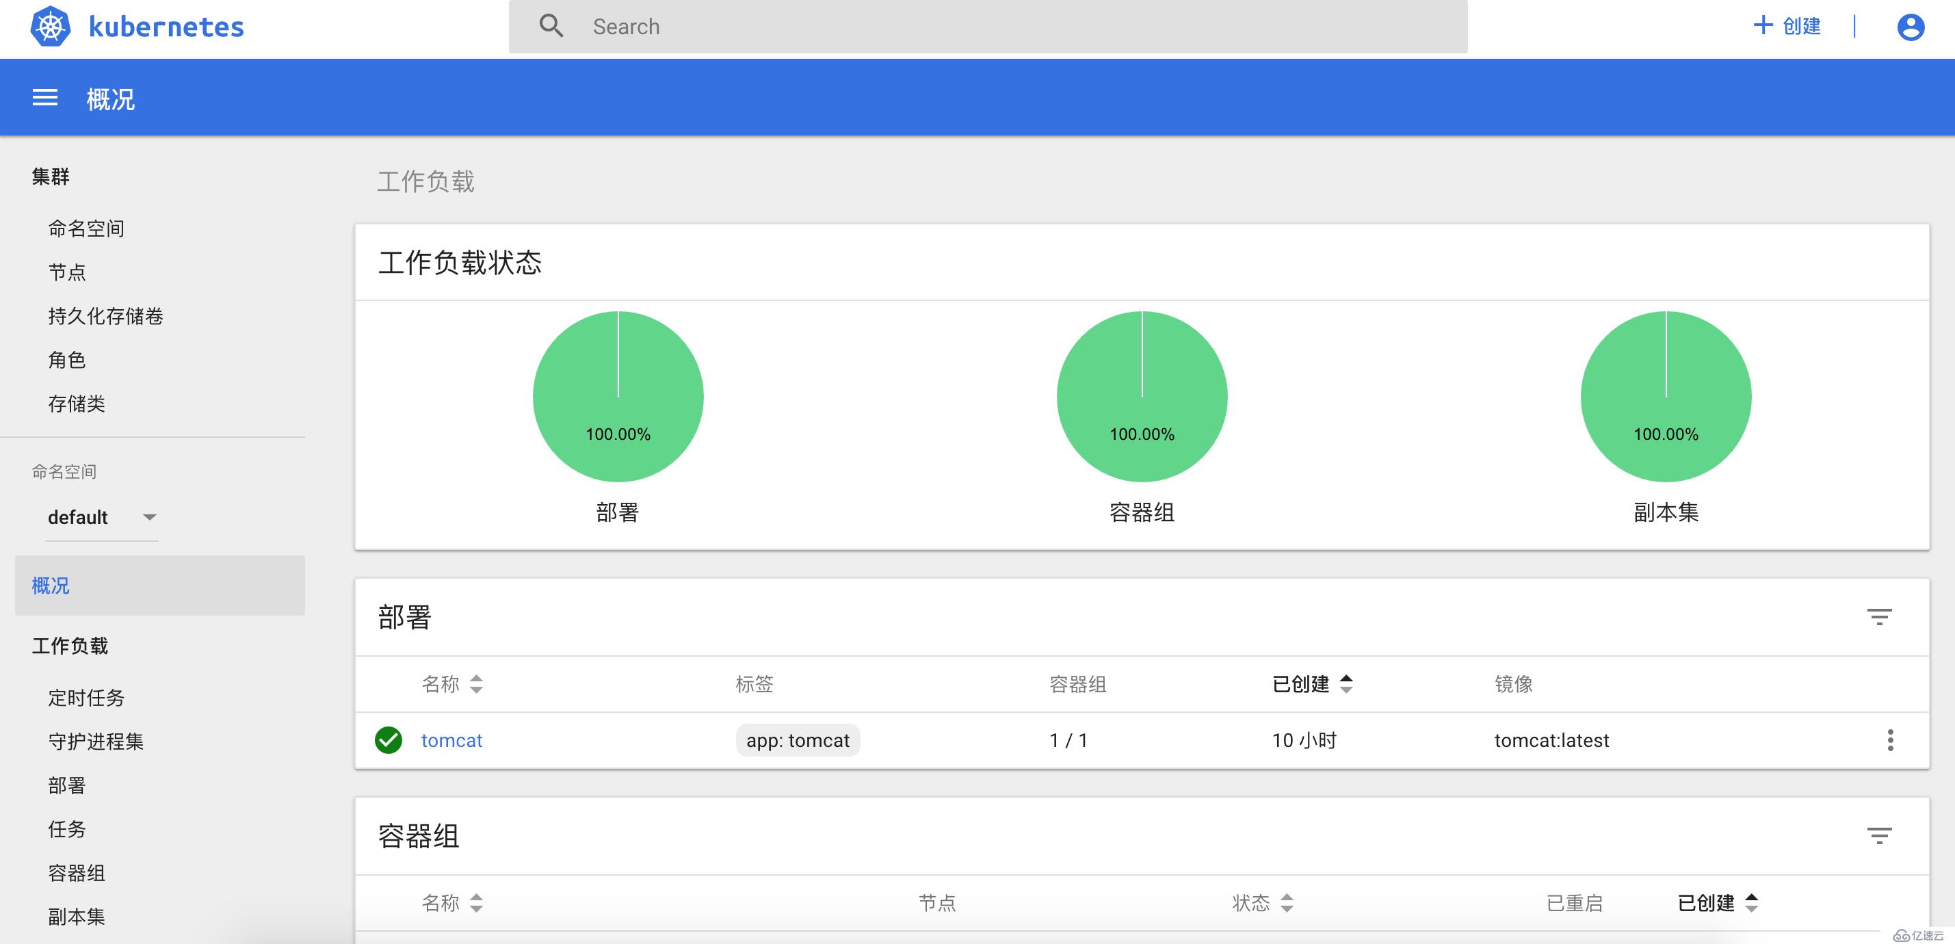The image size is (1955, 944).
Task: Open 副本集 in the sidebar
Action: (77, 917)
